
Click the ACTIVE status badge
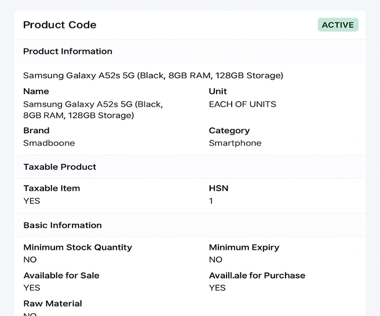[338, 25]
